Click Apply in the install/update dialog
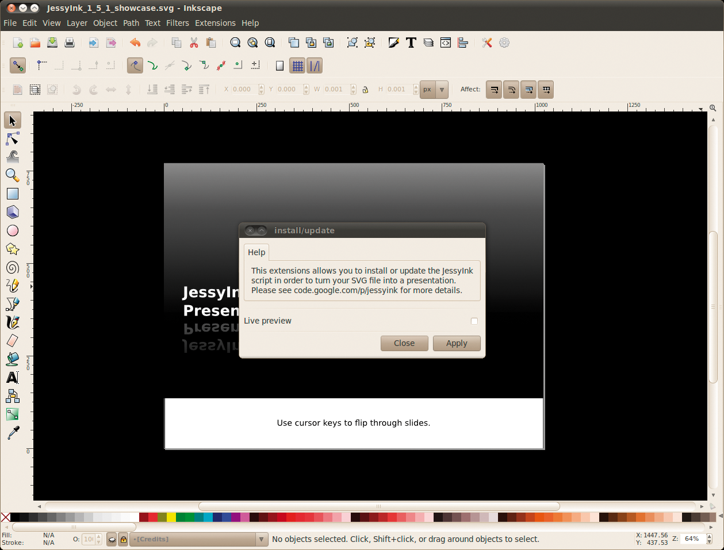Screen dimensions: 724x550 click(457, 343)
